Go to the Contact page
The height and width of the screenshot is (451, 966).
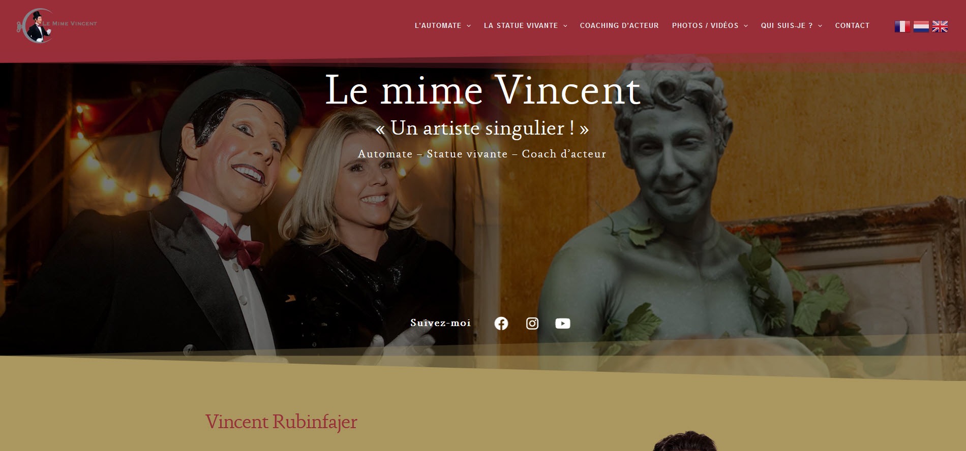(852, 25)
